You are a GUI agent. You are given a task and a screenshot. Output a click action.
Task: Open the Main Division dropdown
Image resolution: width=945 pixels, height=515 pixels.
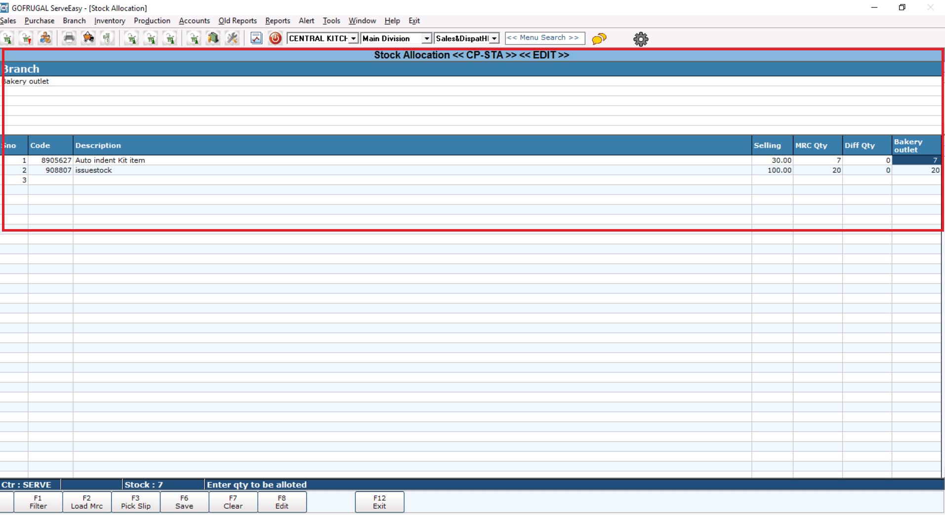point(426,39)
